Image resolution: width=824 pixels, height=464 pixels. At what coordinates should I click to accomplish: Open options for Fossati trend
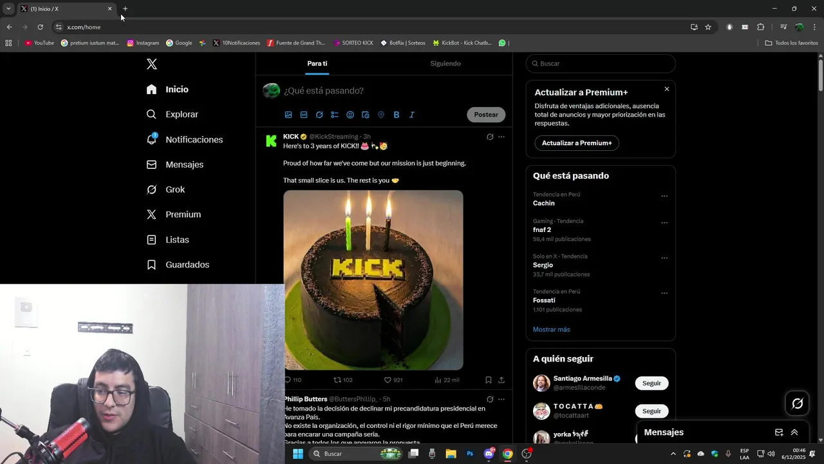tap(664, 293)
